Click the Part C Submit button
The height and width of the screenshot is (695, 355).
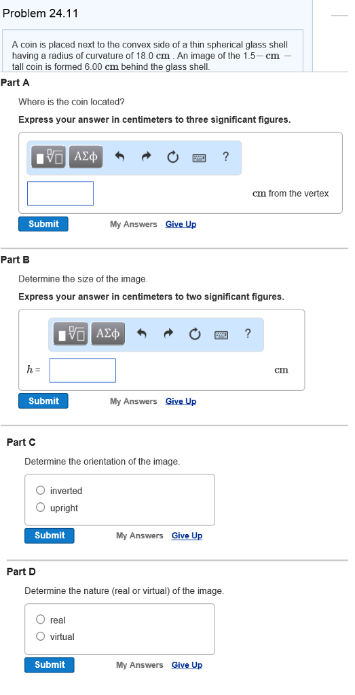pos(50,536)
